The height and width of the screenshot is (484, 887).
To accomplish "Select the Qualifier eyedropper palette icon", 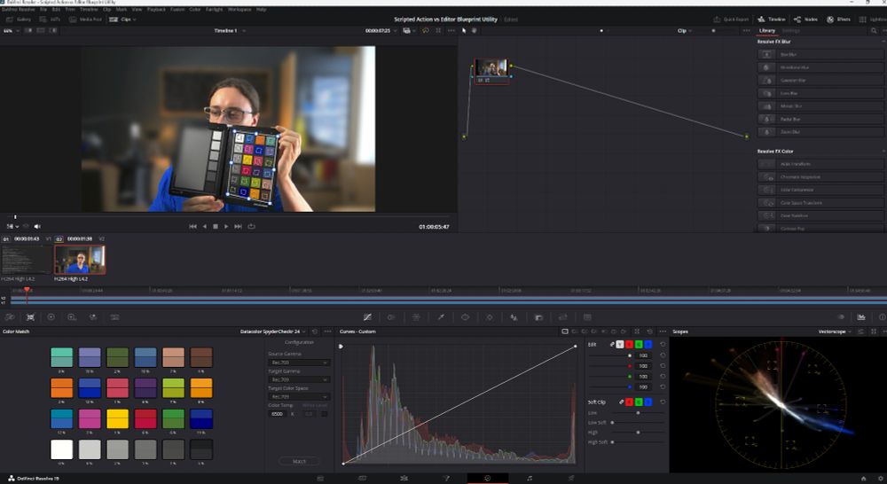I will click(x=441, y=317).
